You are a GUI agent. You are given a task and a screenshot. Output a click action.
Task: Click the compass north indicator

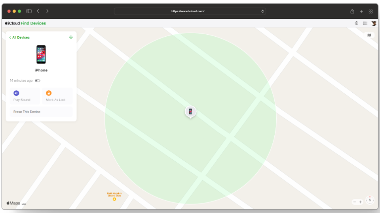tap(370, 200)
